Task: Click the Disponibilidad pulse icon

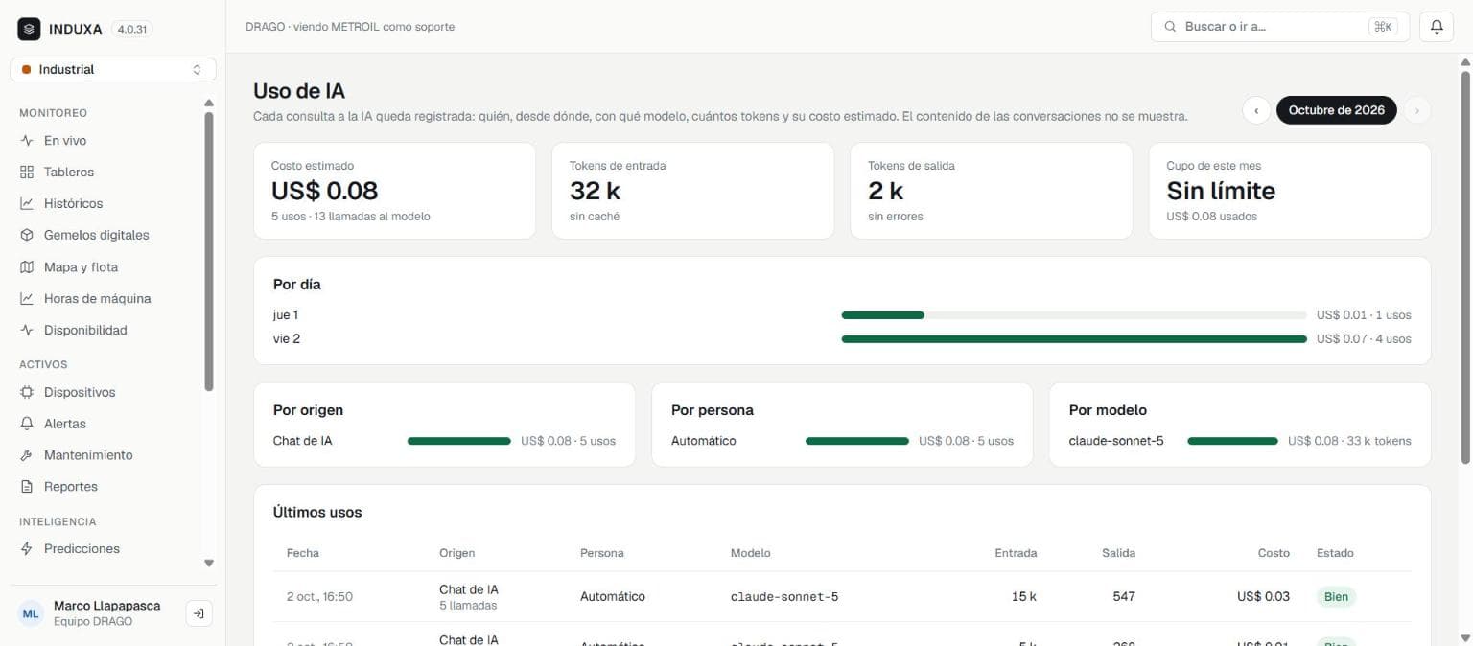Action: (x=27, y=331)
